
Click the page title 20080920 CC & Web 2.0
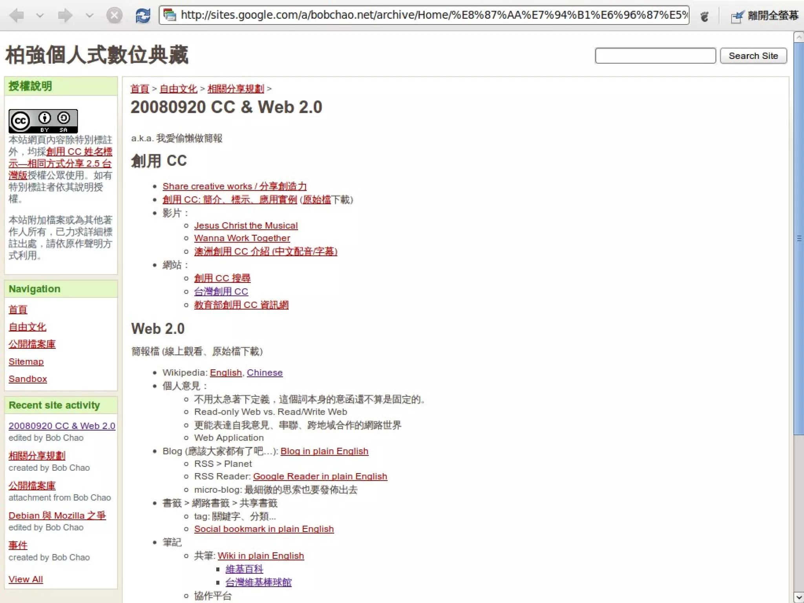[x=226, y=107]
